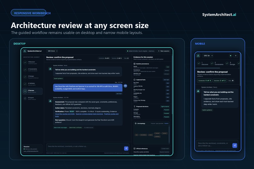Open the SRE Strict dropdown in desktop view
Image resolution: width=254 pixels, height=169 pixels.
pyautogui.click(x=52, y=51)
